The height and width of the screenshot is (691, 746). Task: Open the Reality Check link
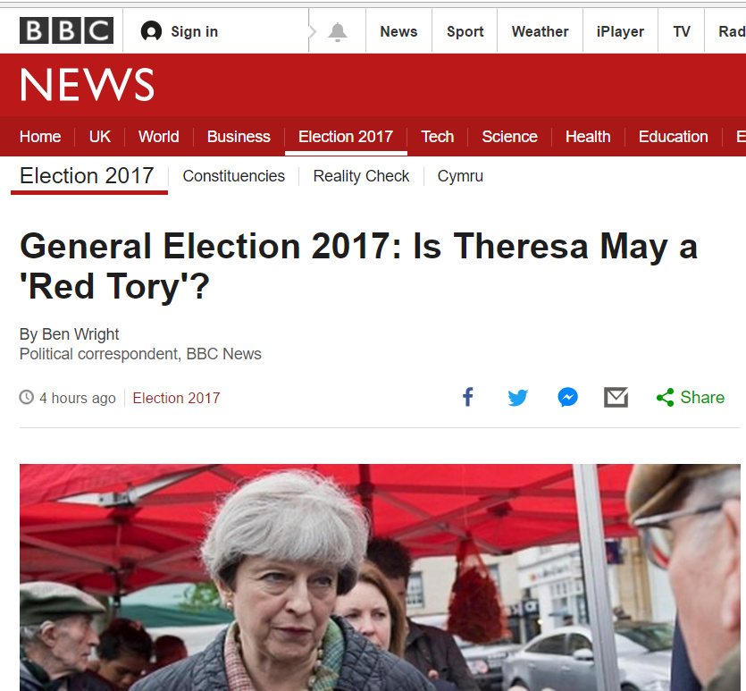click(x=361, y=176)
